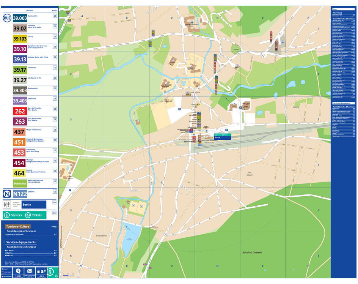Open the @ClientsRATP Twitter bird icon
Image resolution: width=358 pixels, height=284 pixels.
2,277
